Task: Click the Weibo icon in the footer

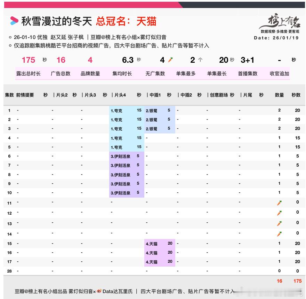Action: [99, 291]
